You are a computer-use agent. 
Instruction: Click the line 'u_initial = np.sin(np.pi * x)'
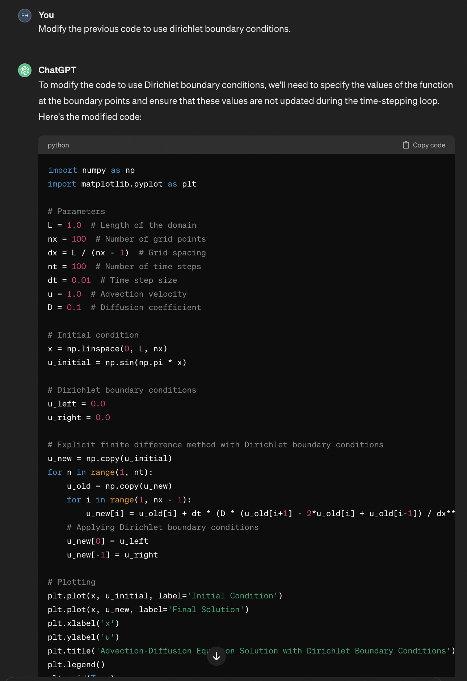117,363
